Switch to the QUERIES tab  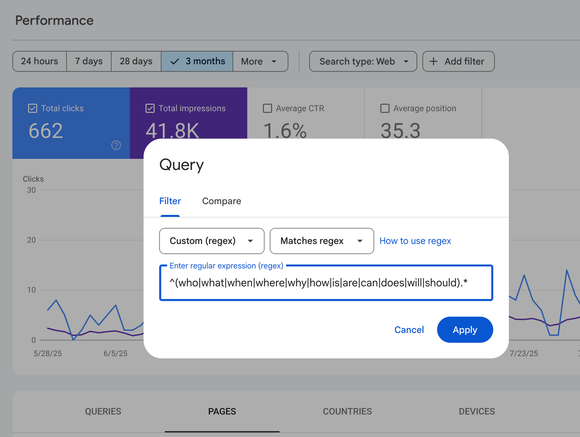coord(103,411)
